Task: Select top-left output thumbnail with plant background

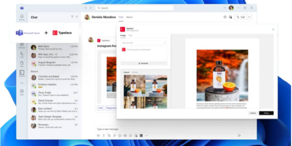Action: tap(134, 86)
